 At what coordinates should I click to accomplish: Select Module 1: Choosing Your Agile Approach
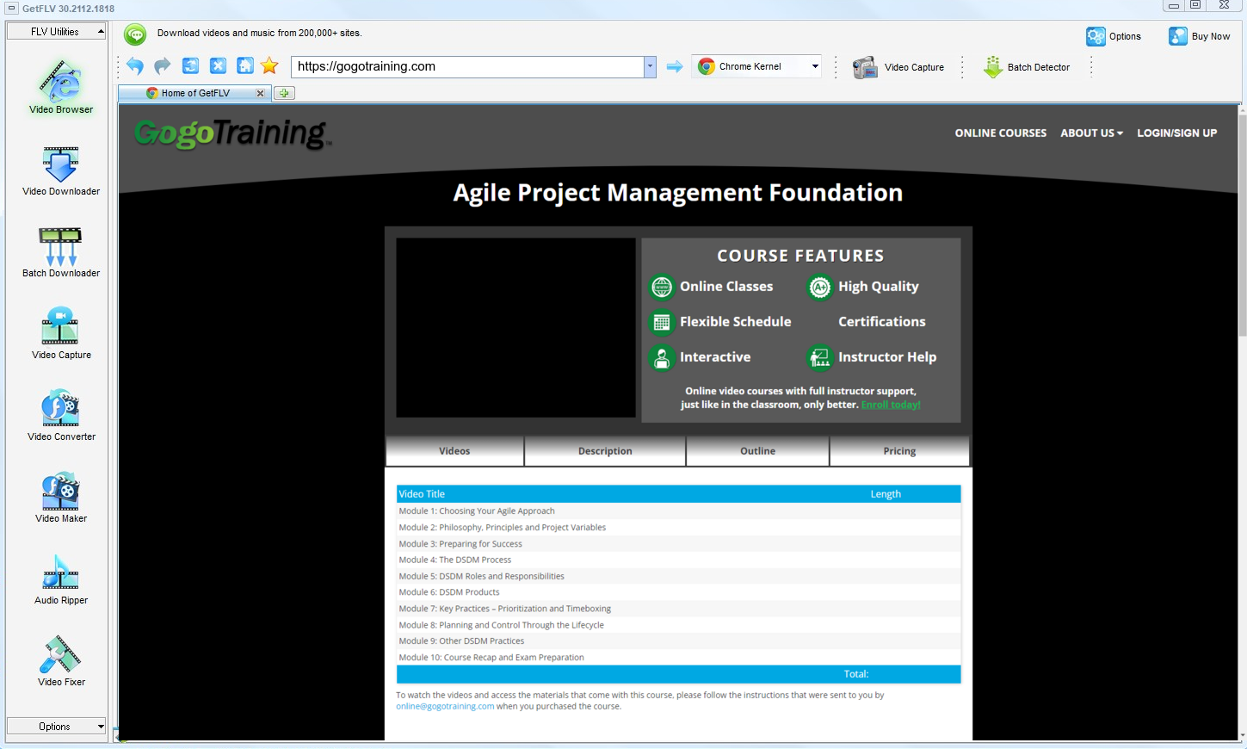point(678,511)
